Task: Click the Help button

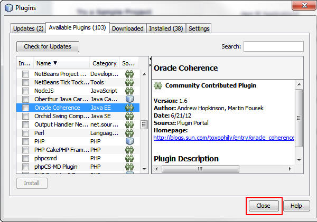Action: pyautogui.click(x=296, y=206)
